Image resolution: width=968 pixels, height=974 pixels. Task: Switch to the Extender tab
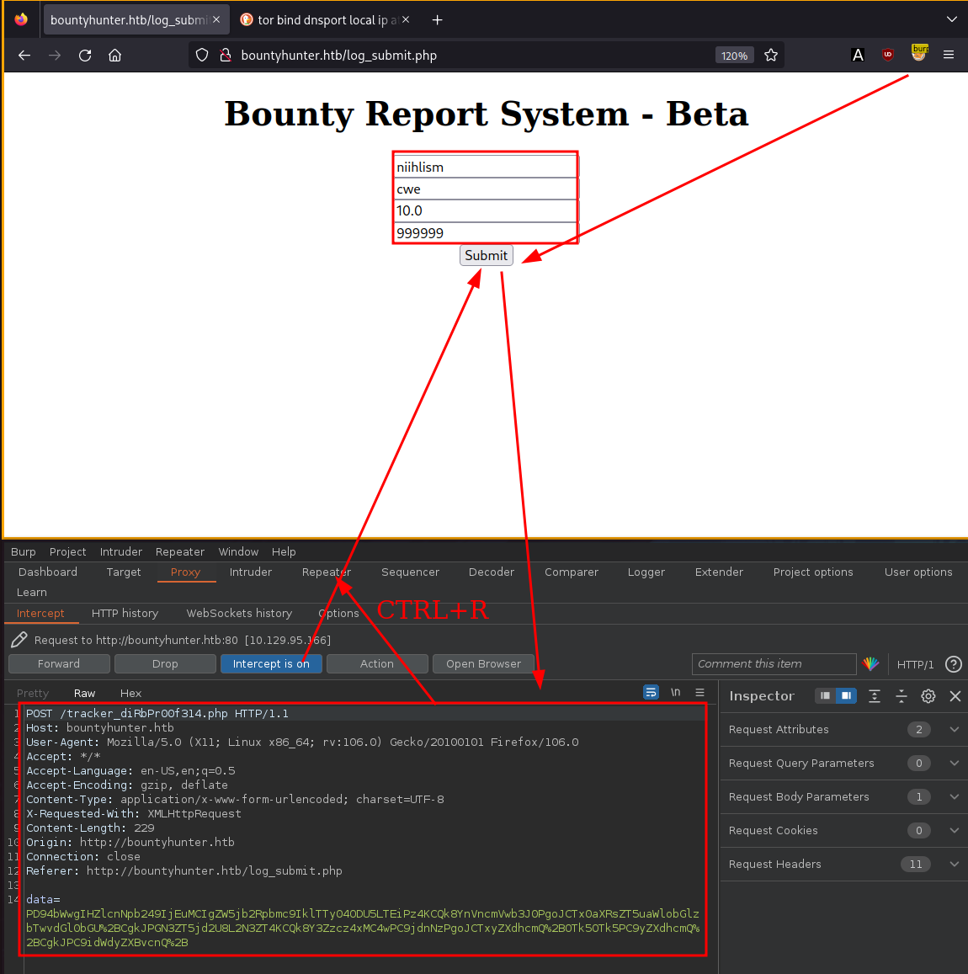tap(719, 572)
